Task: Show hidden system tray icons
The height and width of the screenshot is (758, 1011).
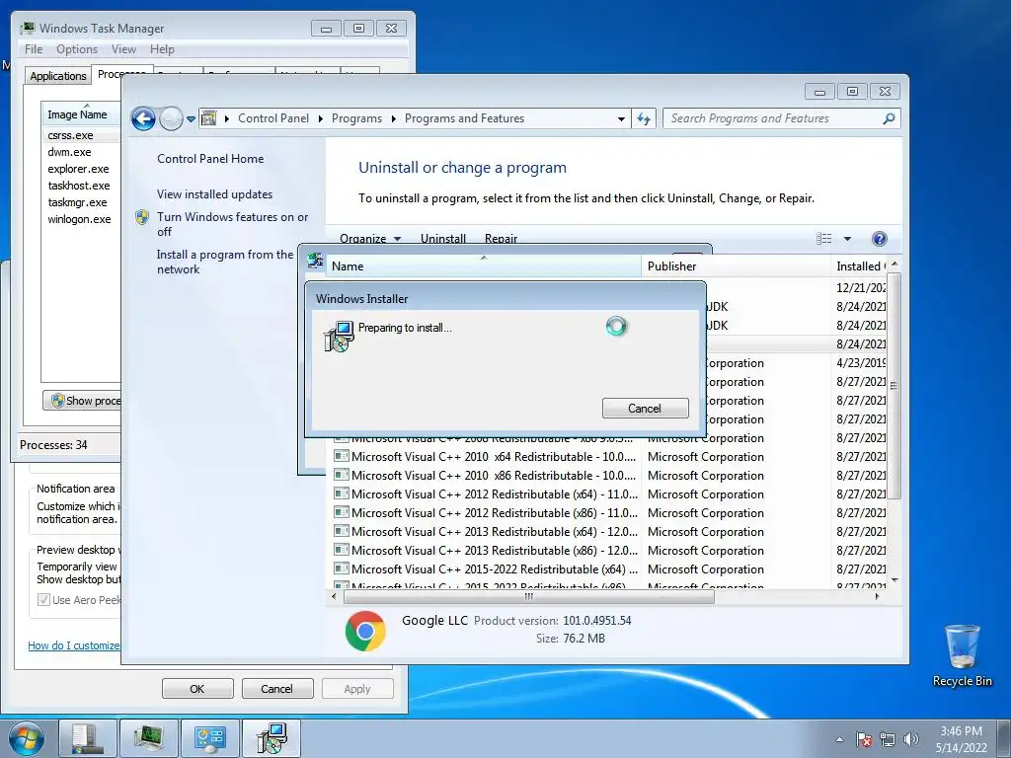Action: coord(839,739)
